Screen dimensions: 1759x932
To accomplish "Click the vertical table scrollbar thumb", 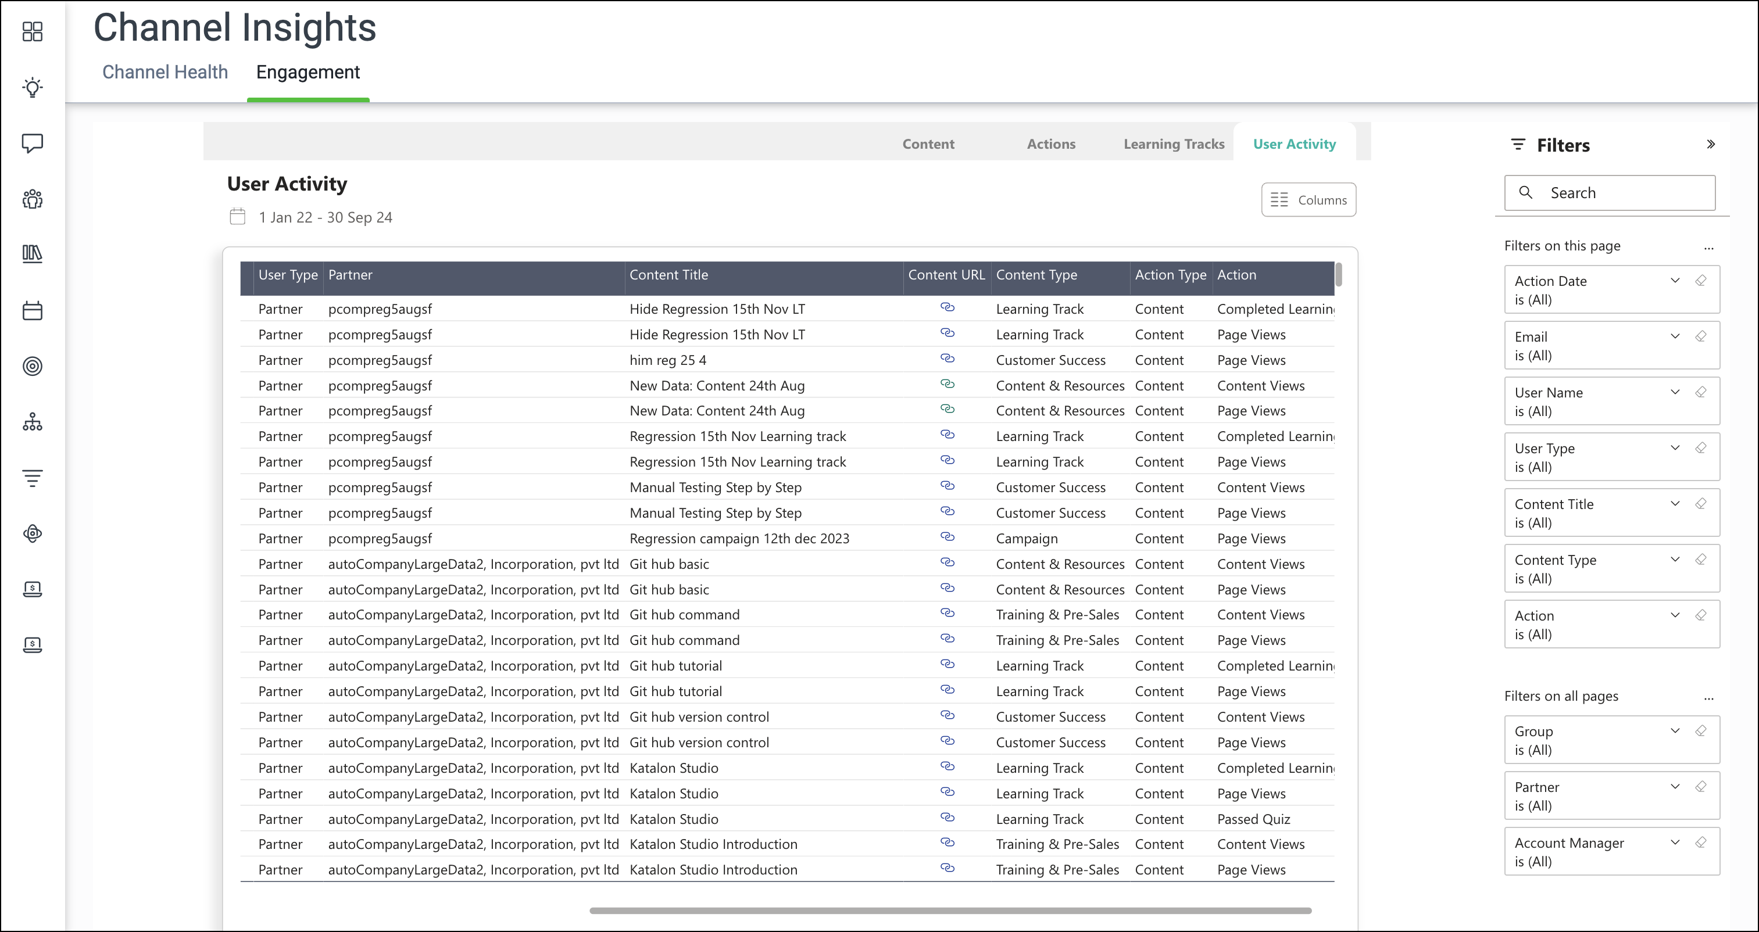I will (x=1339, y=275).
